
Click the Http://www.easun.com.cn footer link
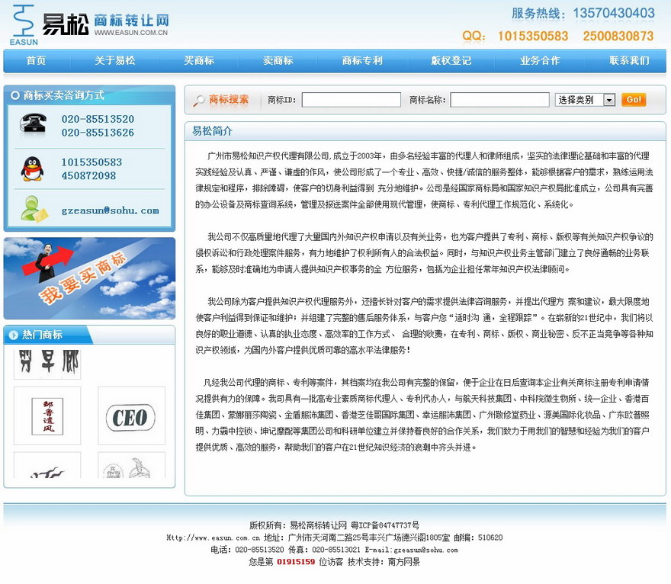coord(213,537)
